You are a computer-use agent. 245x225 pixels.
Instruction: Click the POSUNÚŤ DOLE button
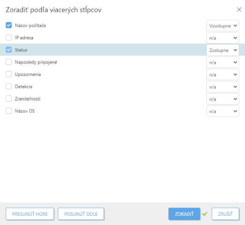pos(81,214)
